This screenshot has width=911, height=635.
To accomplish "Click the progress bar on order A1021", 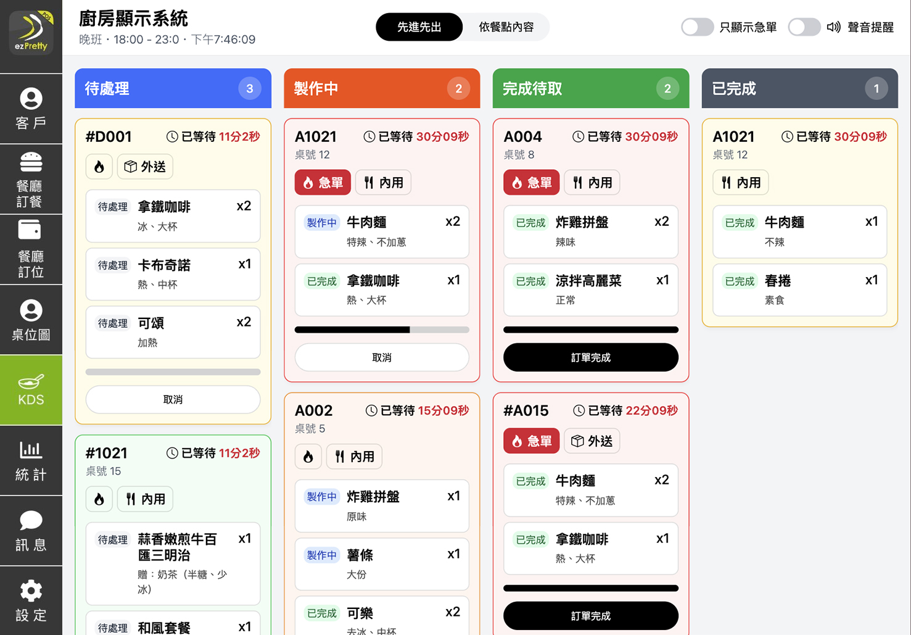I will pos(381,330).
